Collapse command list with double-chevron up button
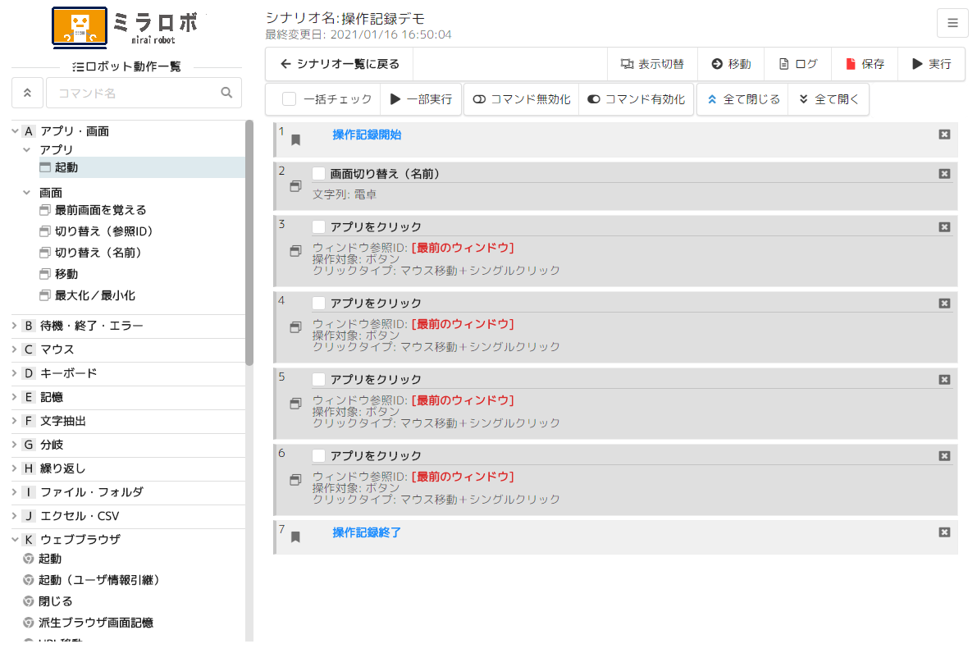Screen dimensions: 977x653 click(x=27, y=93)
